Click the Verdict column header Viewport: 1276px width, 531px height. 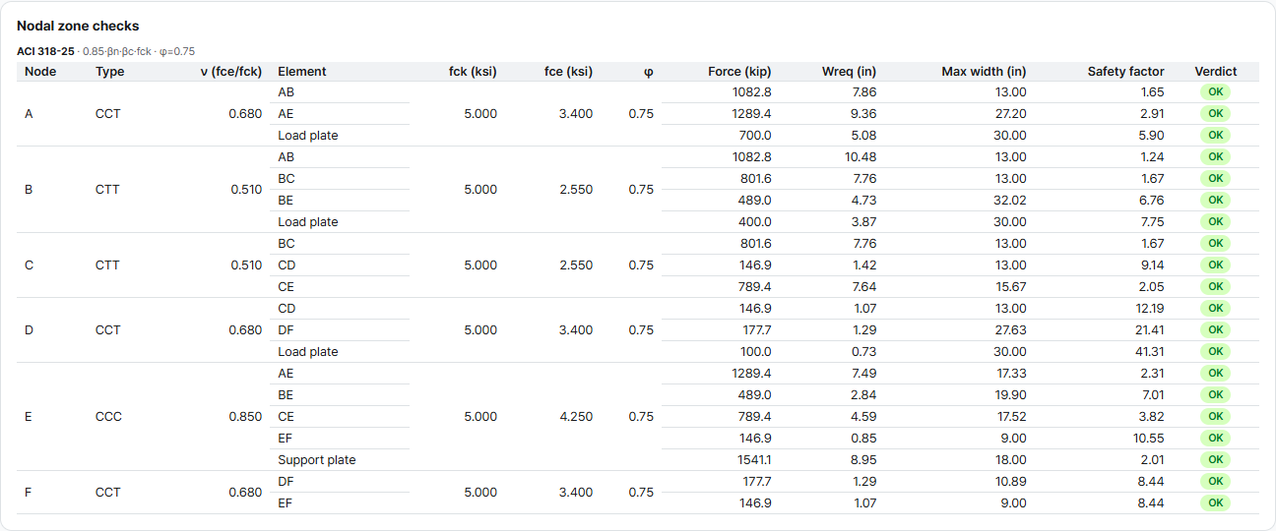coord(1215,71)
